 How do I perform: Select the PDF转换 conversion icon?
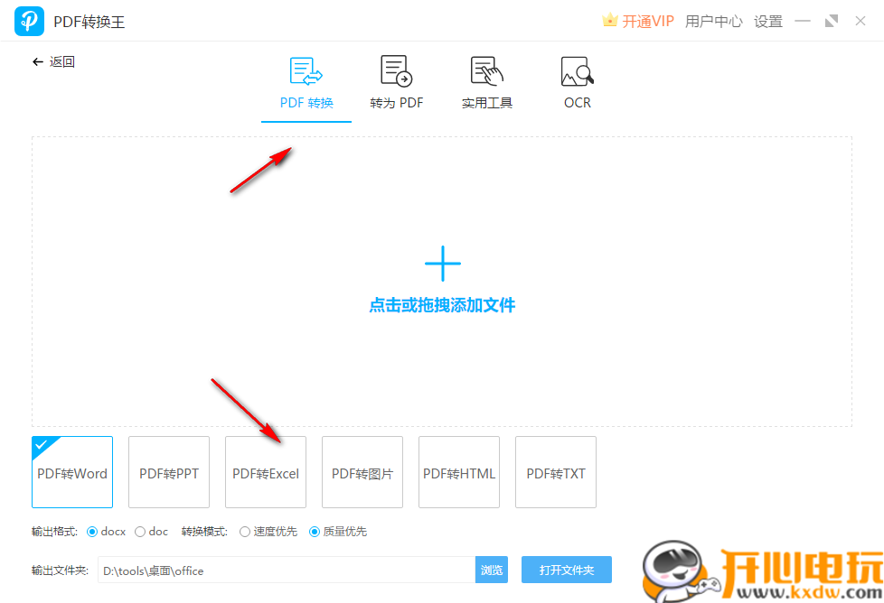pos(306,70)
